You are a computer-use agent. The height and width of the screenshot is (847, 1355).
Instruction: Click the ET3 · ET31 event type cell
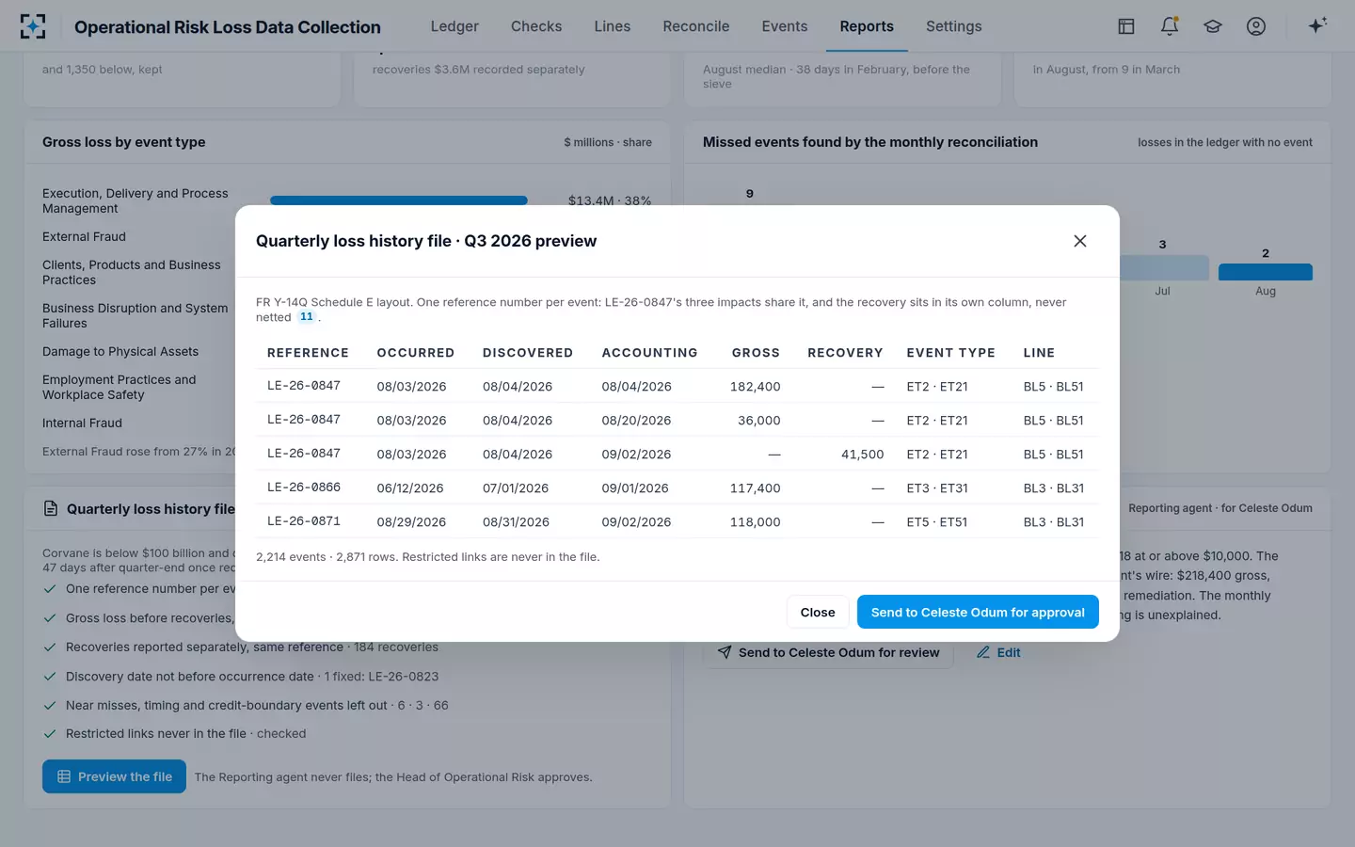[x=937, y=488]
